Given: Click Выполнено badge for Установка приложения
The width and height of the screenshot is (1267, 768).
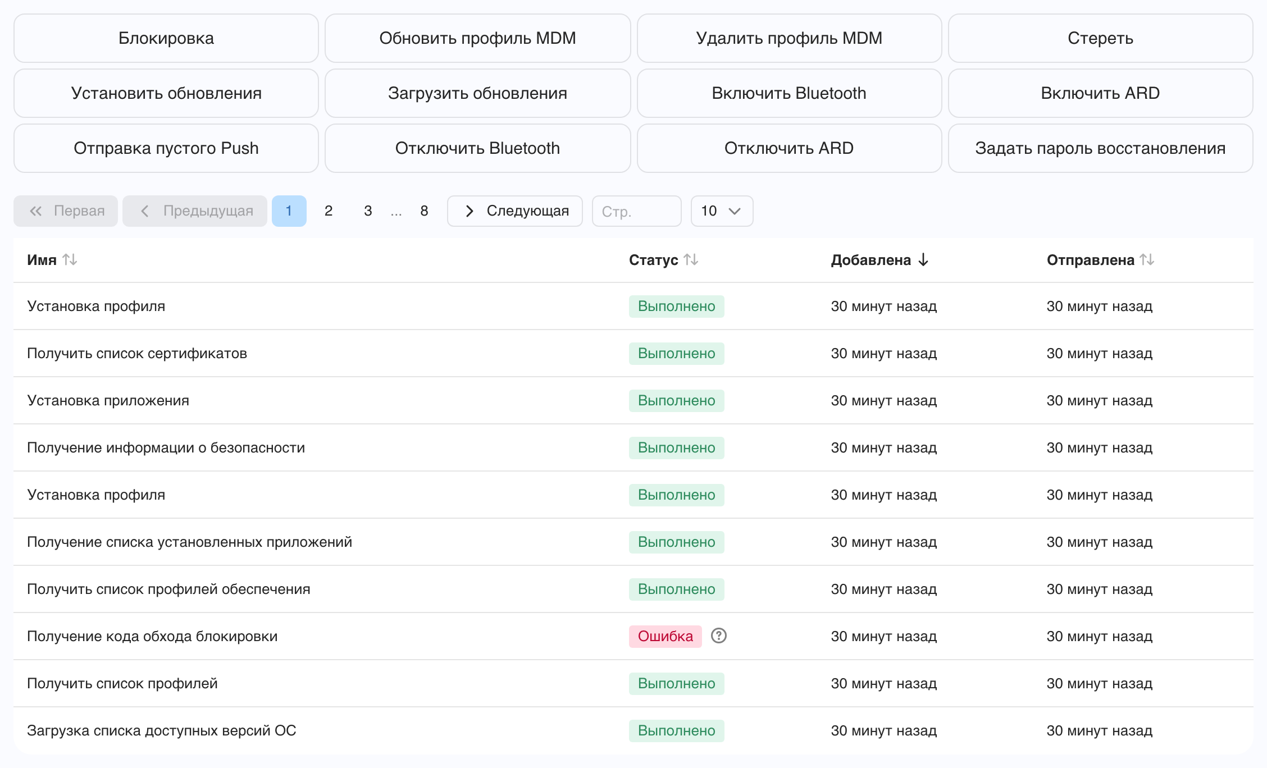Looking at the screenshot, I should (677, 400).
